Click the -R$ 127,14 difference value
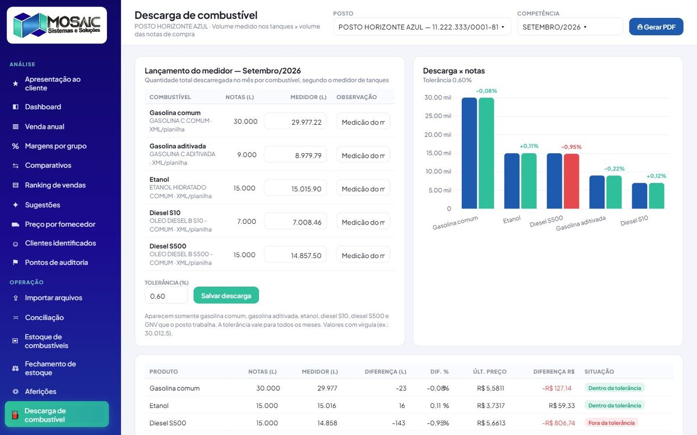This screenshot has height=435, width=697. pos(556,388)
